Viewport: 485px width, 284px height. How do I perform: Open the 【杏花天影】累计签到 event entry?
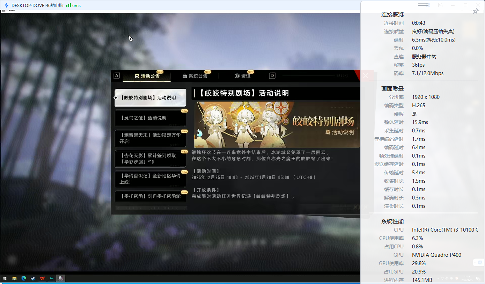pyautogui.click(x=150, y=159)
